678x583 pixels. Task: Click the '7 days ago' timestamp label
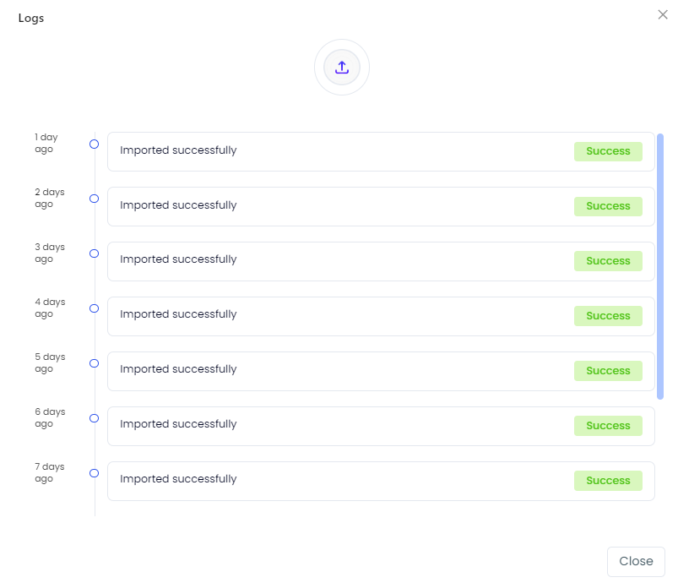click(49, 472)
